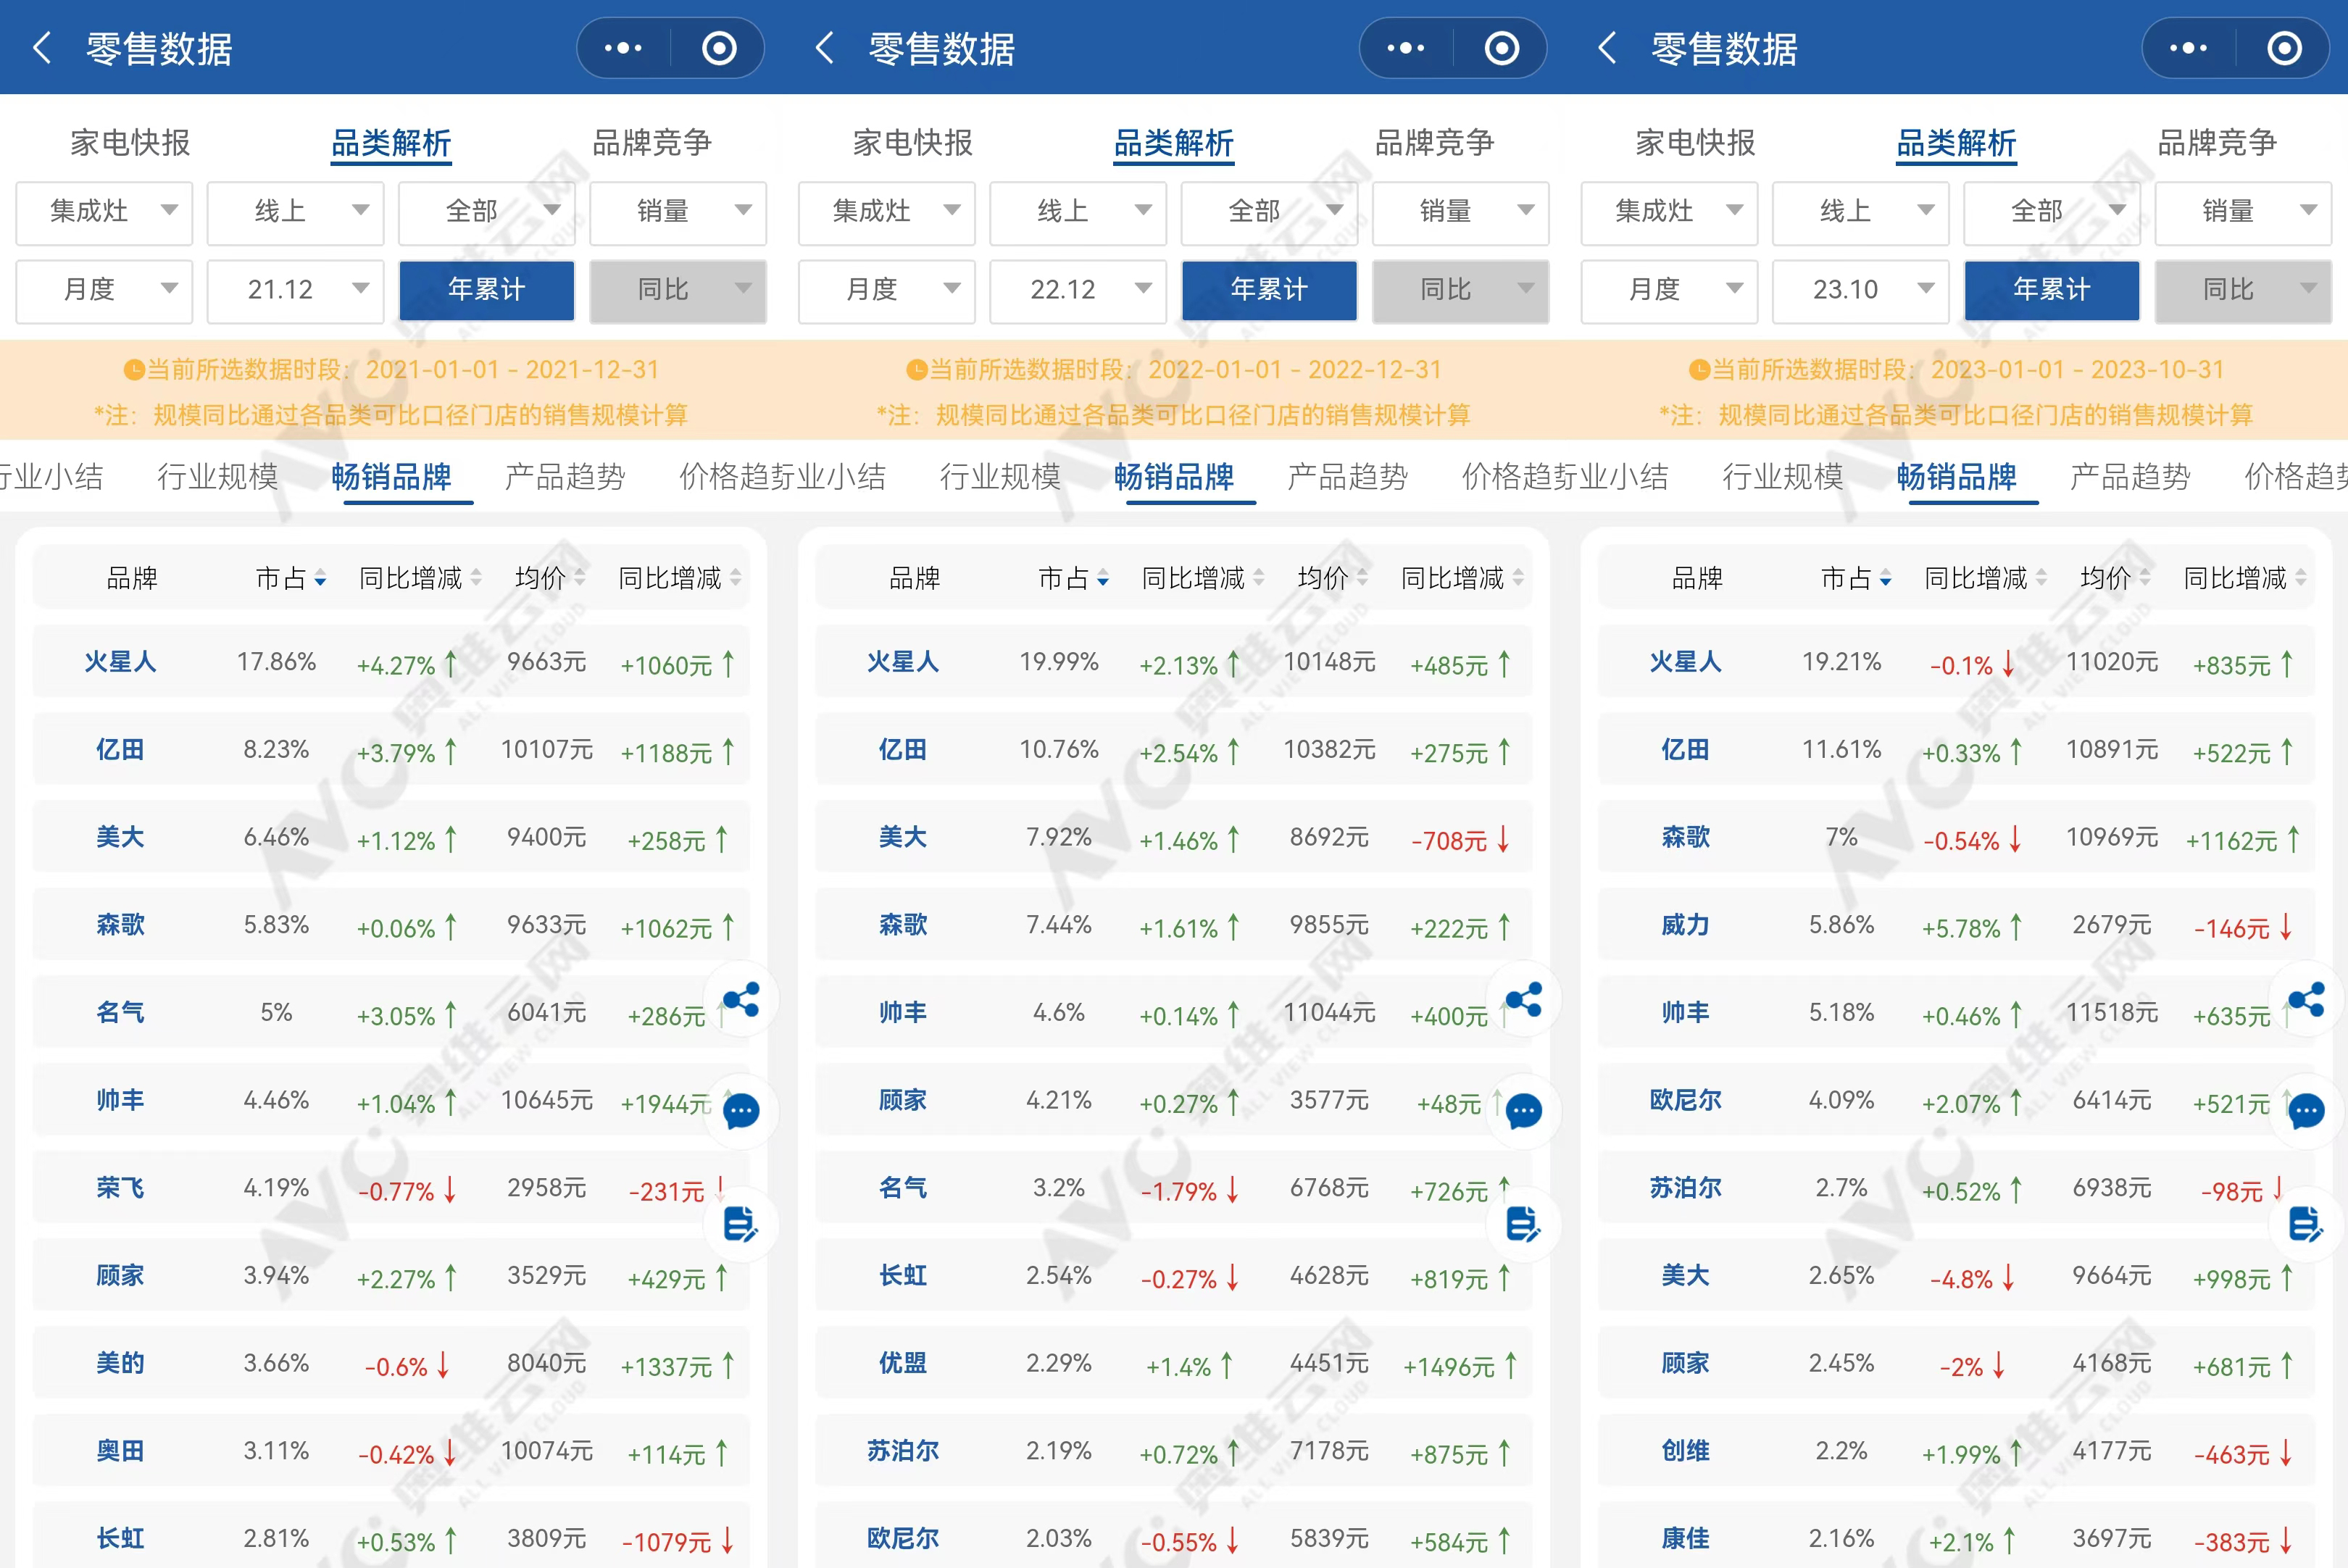Open chat bubble icon in the middle panel
Image resolution: width=2348 pixels, height=1568 pixels.
click(1524, 1111)
